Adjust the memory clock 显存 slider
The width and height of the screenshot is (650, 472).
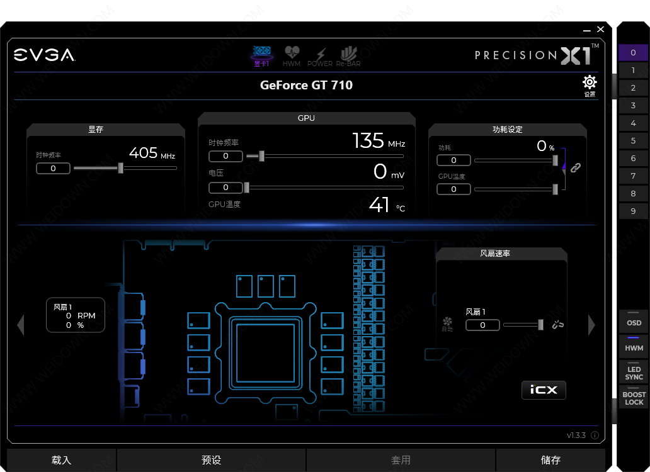[x=125, y=168]
